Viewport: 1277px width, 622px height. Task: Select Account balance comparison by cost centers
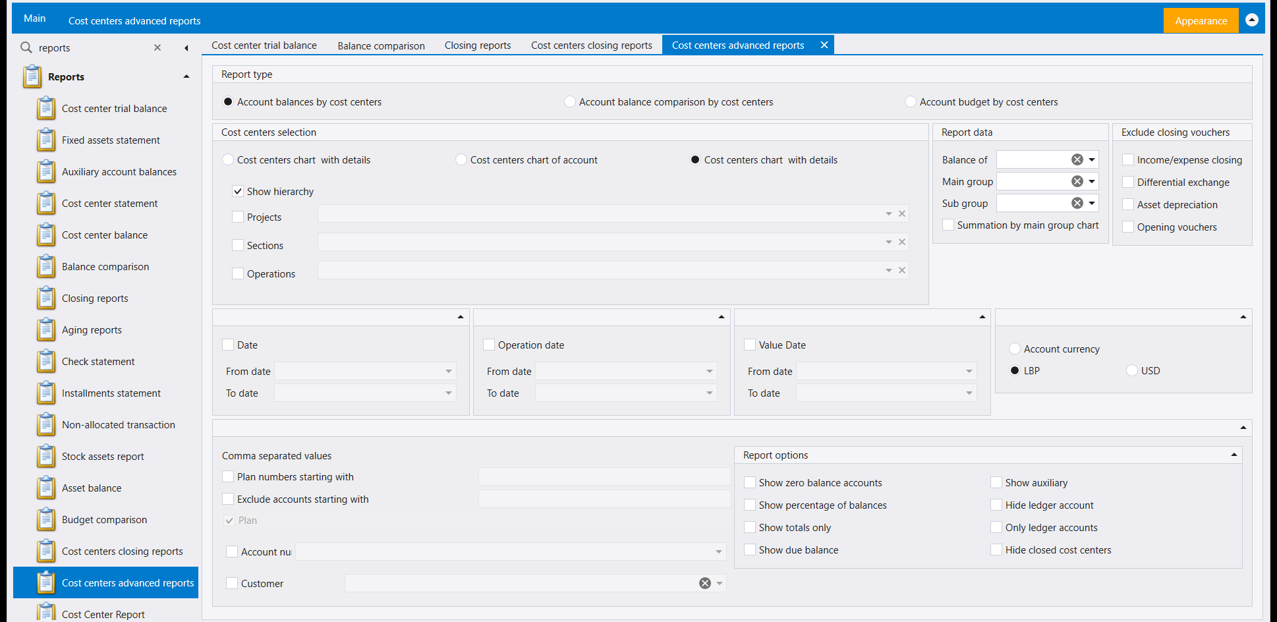pos(570,101)
